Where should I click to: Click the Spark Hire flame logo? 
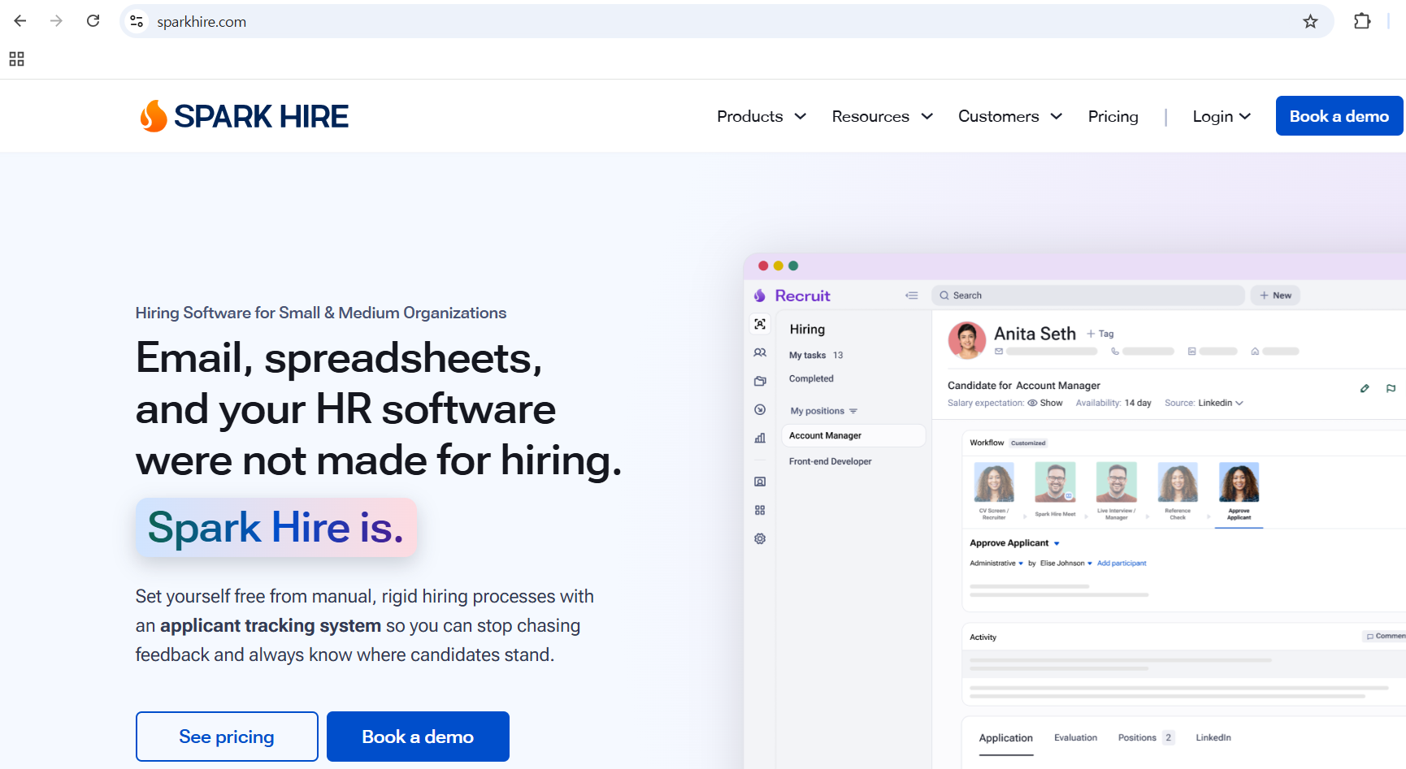pos(153,116)
